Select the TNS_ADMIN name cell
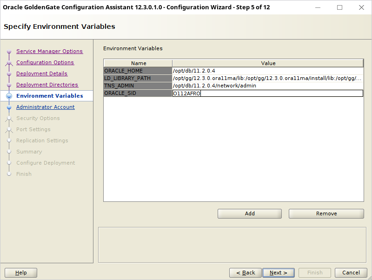 [138, 86]
